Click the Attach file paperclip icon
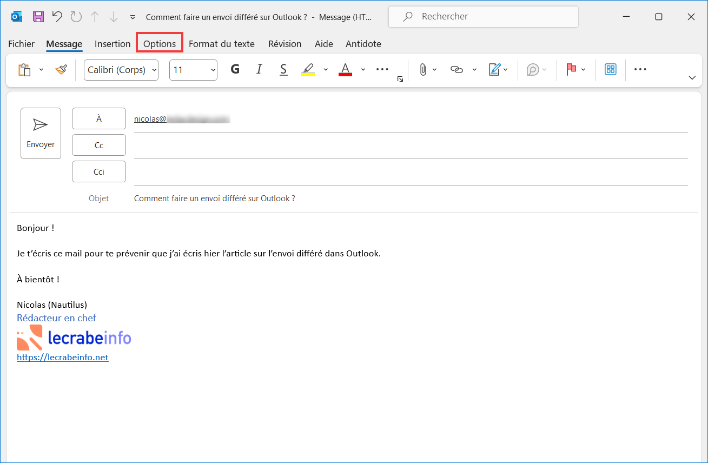This screenshot has height=463, width=708. (423, 70)
